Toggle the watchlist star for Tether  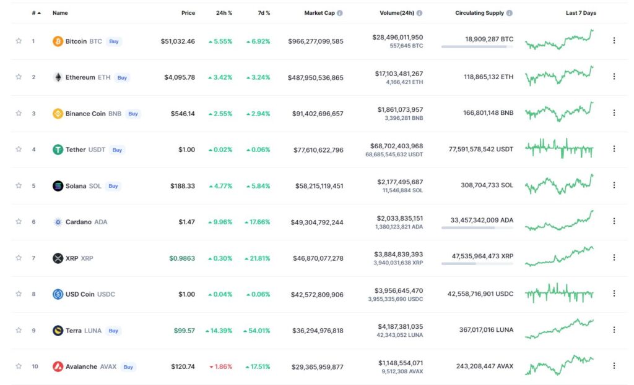click(x=19, y=149)
